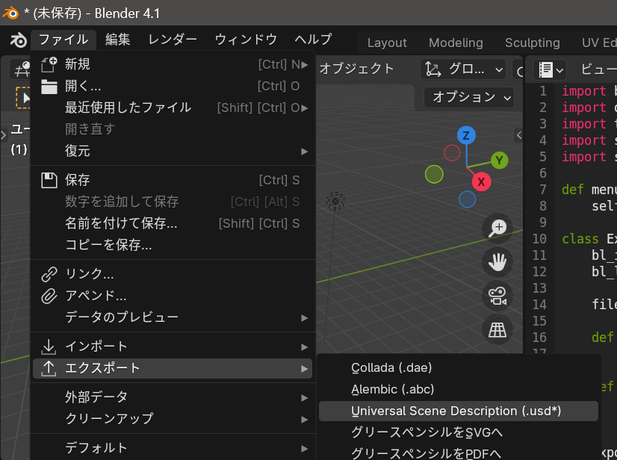Switch to the Modeling workspace tab
617x460 pixels.
click(456, 43)
